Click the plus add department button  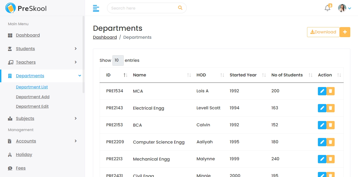coord(345,32)
